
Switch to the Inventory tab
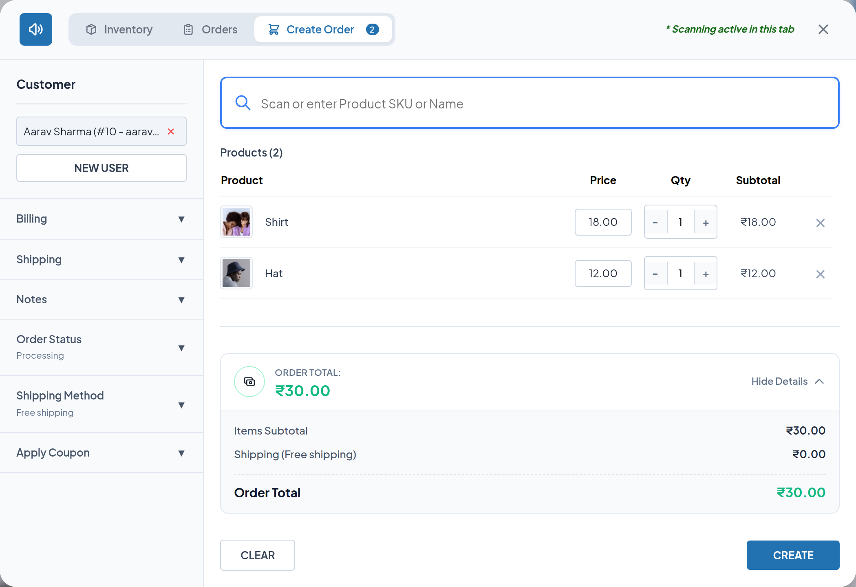[119, 29]
